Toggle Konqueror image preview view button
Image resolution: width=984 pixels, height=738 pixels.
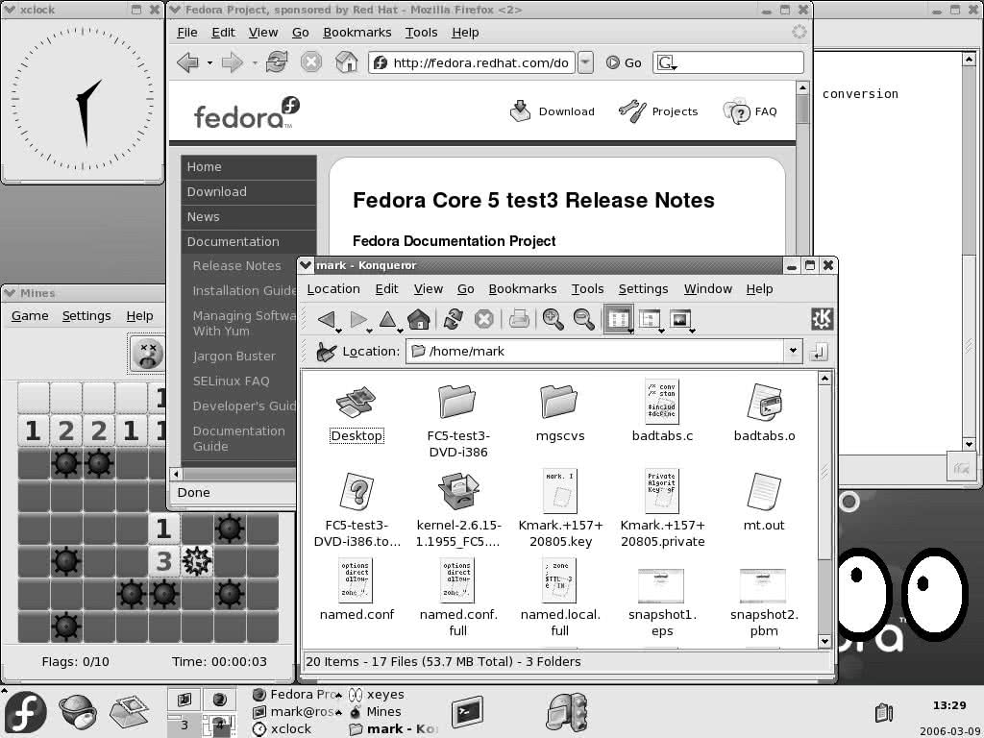(680, 319)
